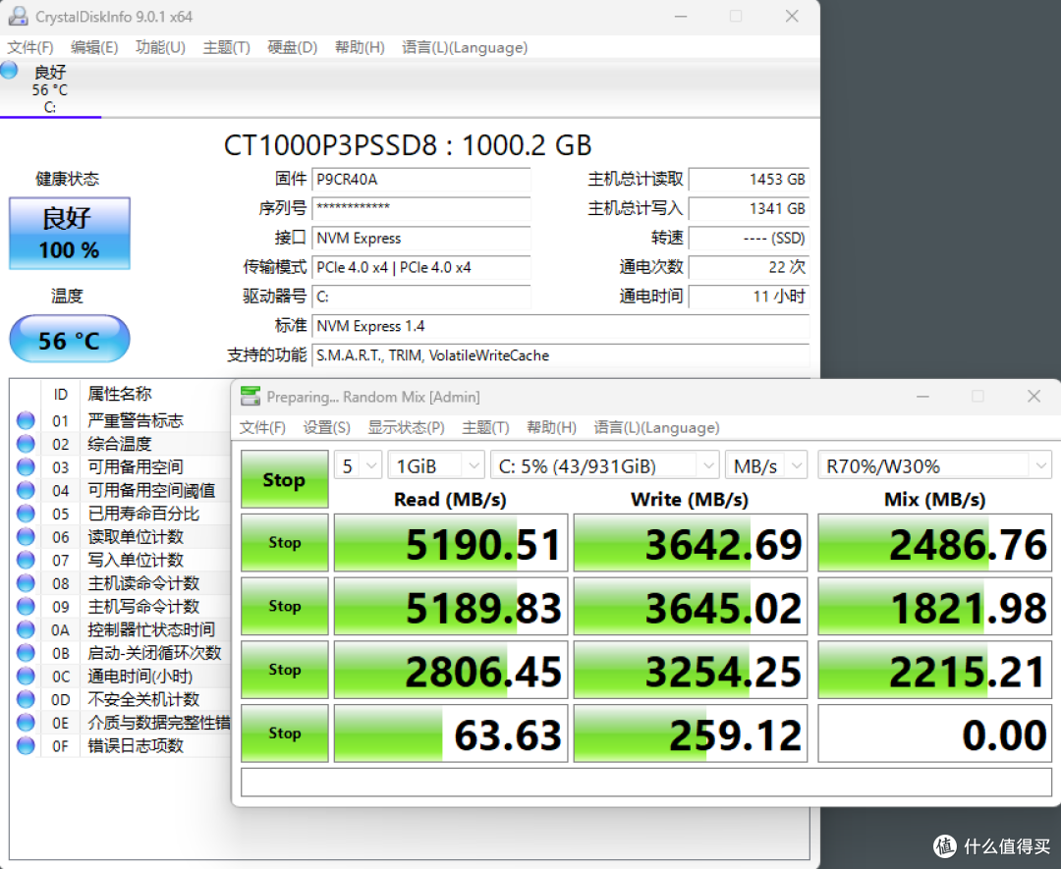This screenshot has height=869, width=1061.
Task: Open 设置(S) menu in CrystalDiskMark
Action: [x=327, y=427]
